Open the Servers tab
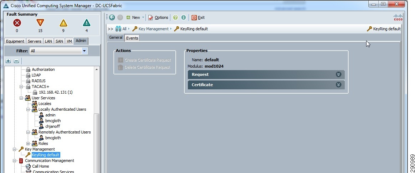415x173 pixels. pyautogui.click(x=35, y=41)
